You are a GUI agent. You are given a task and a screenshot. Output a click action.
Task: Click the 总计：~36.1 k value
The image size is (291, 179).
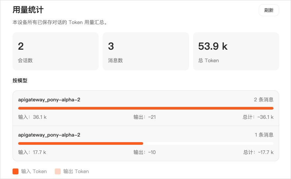point(258,117)
